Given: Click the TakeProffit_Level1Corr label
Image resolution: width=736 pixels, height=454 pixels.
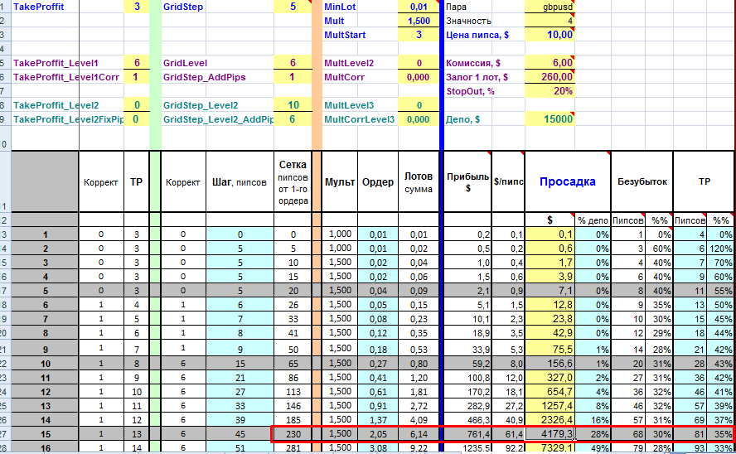Looking at the screenshot, I should [x=66, y=77].
